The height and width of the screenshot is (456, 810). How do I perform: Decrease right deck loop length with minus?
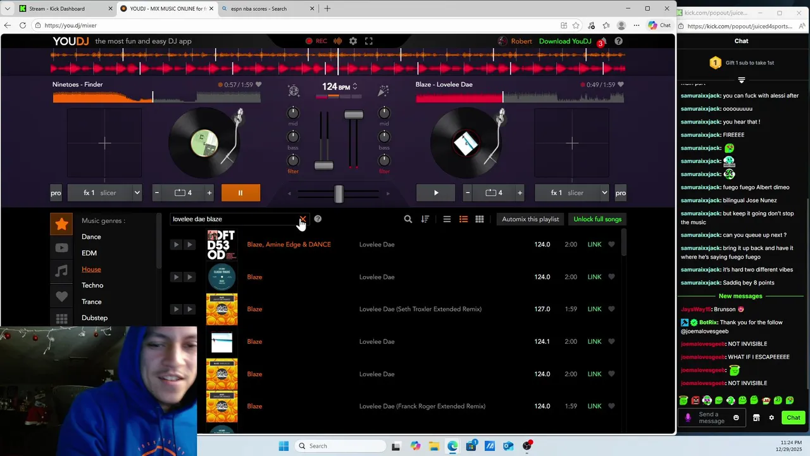468,193
